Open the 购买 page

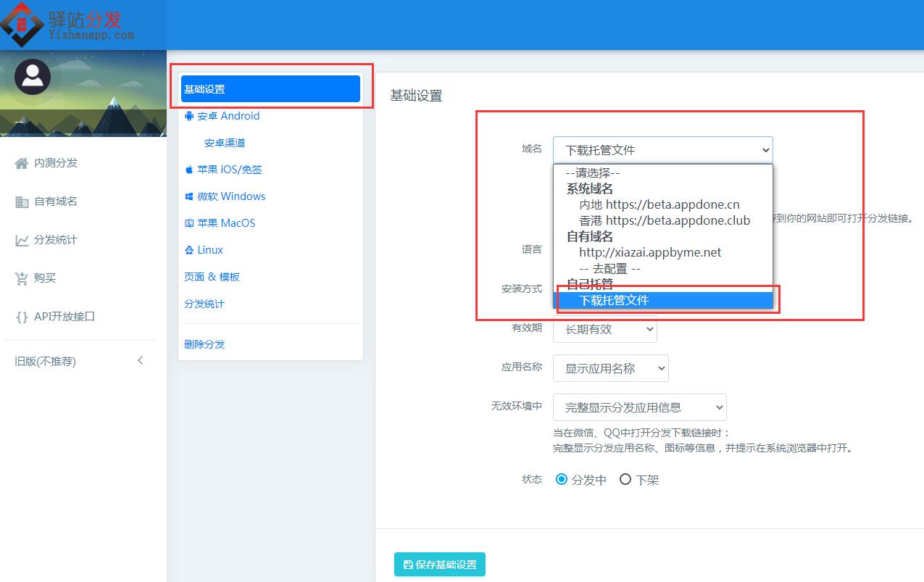[44, 278]
